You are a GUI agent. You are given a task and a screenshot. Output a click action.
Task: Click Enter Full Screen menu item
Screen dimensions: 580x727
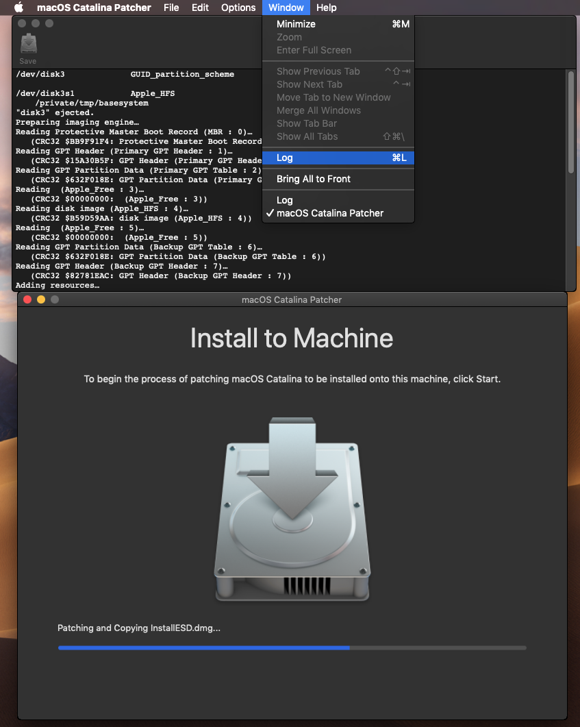(338, 50)
